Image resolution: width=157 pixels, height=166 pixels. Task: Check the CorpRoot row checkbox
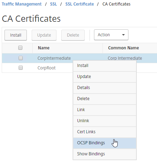coord(21,68)
